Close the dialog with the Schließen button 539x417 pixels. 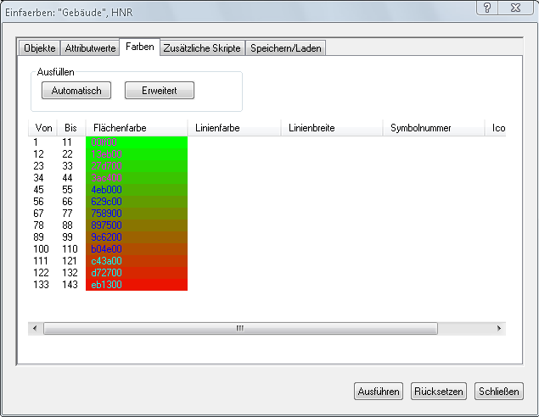pos(499,392)
